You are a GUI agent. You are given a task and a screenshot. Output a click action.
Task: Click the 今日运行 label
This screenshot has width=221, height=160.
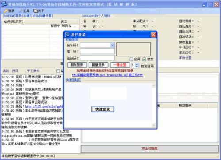click(x=186, y=47)
